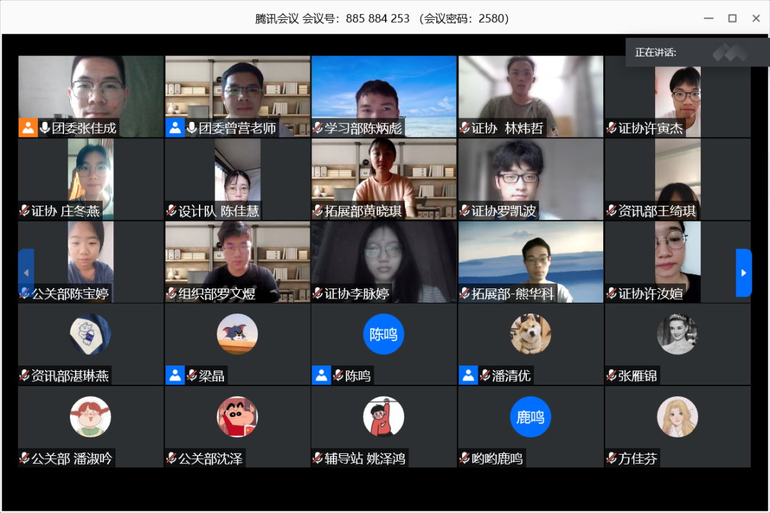Screen dimensions: 770x513
Task: Toggle the muted microphone of 拓展部黄晓琪
Action: (x=317, y=211)
